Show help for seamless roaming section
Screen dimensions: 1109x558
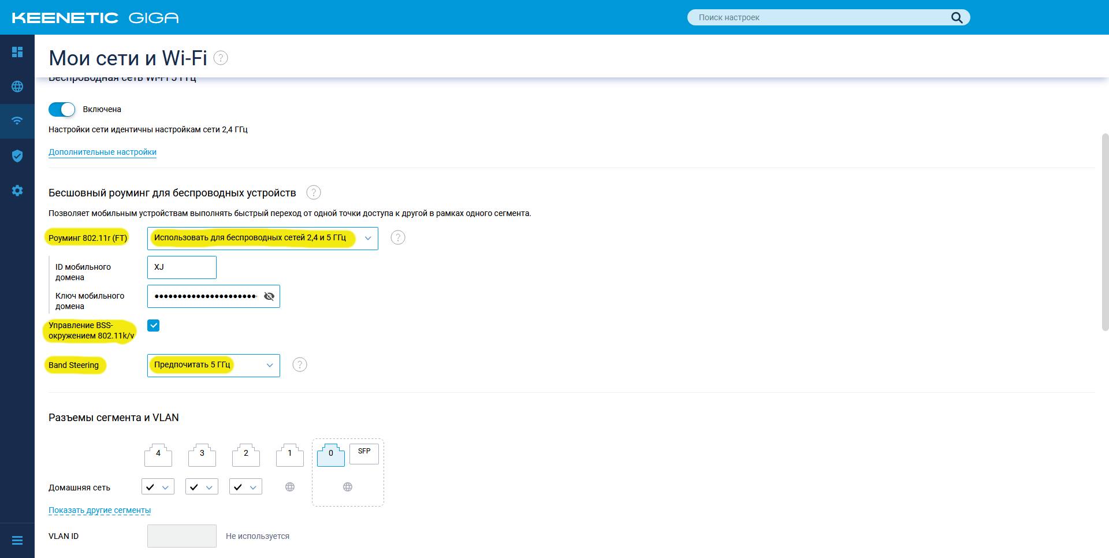tap(314, 192)
